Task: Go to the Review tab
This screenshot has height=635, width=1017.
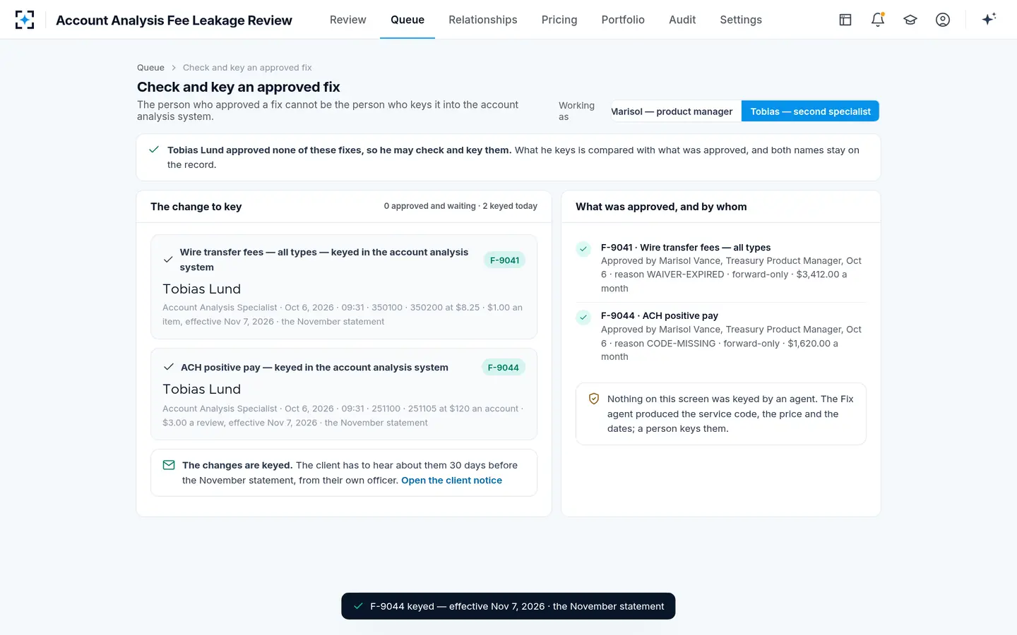Action: (348, 20)
